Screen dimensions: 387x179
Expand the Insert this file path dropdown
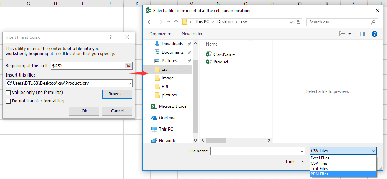point(130,83)
